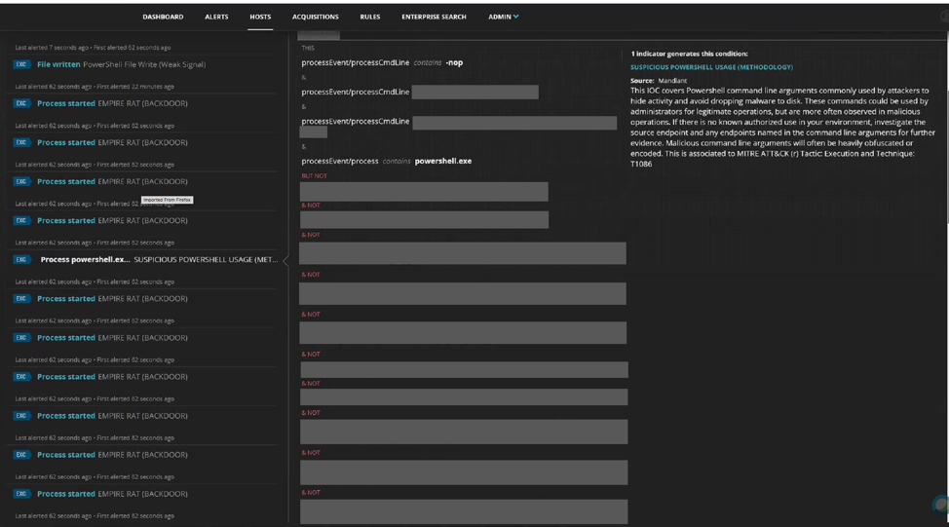Click the 'First alerted 22 minutes ago' timestamp
949x527 pixels.
pyautogui.click(x=135, y=87)
